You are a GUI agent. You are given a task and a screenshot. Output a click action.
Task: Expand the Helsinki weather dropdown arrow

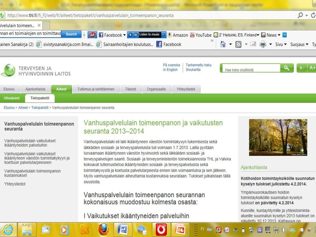pos(258,35)
